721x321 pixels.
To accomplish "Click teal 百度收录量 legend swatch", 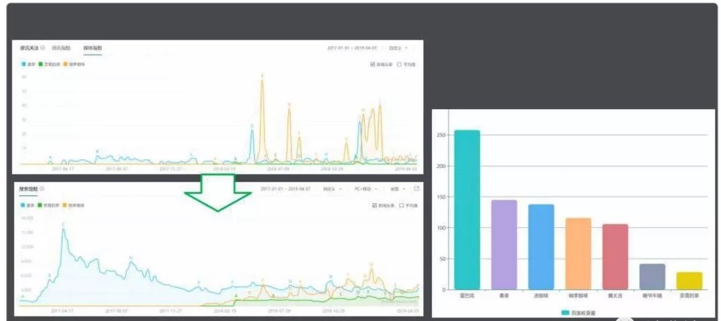I will click(x=566, y=313).
